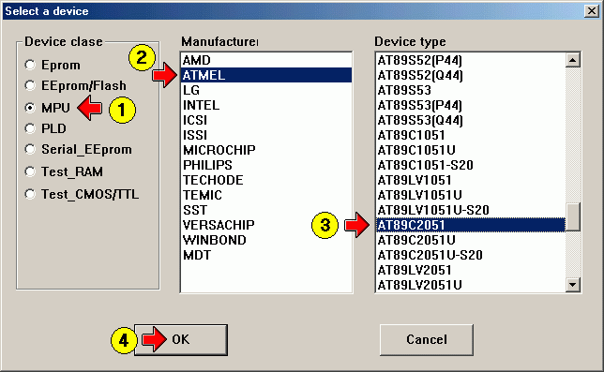Screen dimensions: 604x372
Task: Select AMD in the manufacturer list
Action: (x=265, y=60)
